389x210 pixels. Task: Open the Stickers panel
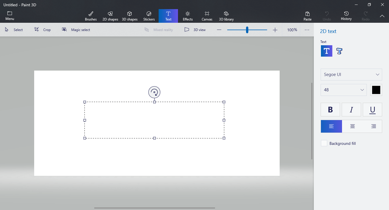(x=149, y=16)
